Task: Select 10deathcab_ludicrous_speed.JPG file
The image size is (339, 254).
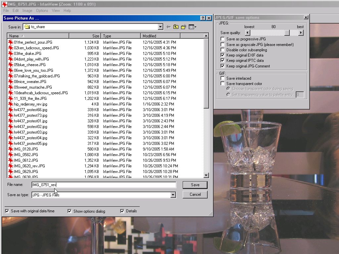Action: point(41,93)
